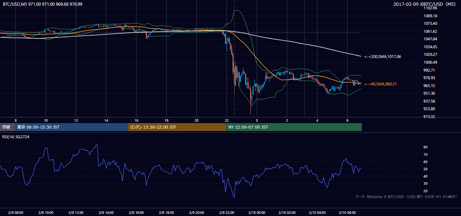Click the 200 SMA 1017.06 label

click(x=382, y=57)
